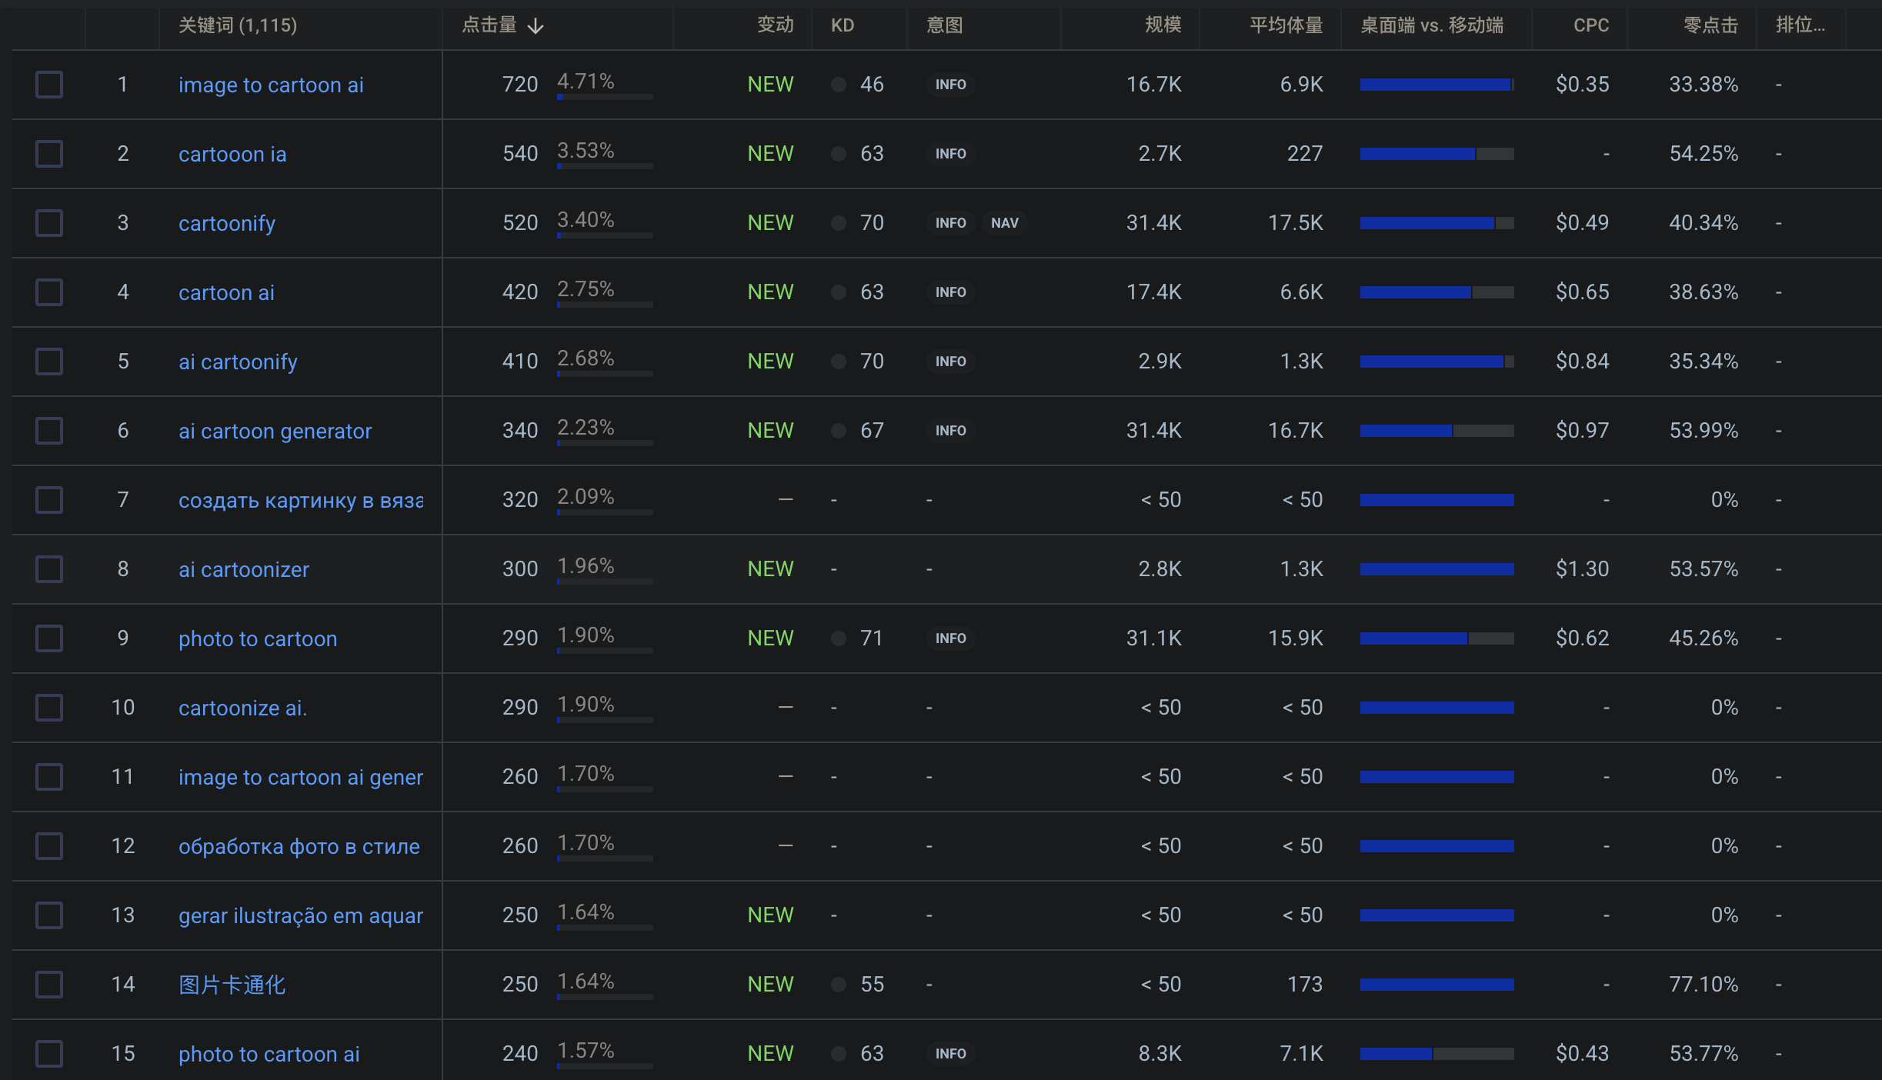The height and width of the screenshot is (1080, 1882).
Task: Click KD difficulty dot for image to cartoon ai
Action: (839, 85)
